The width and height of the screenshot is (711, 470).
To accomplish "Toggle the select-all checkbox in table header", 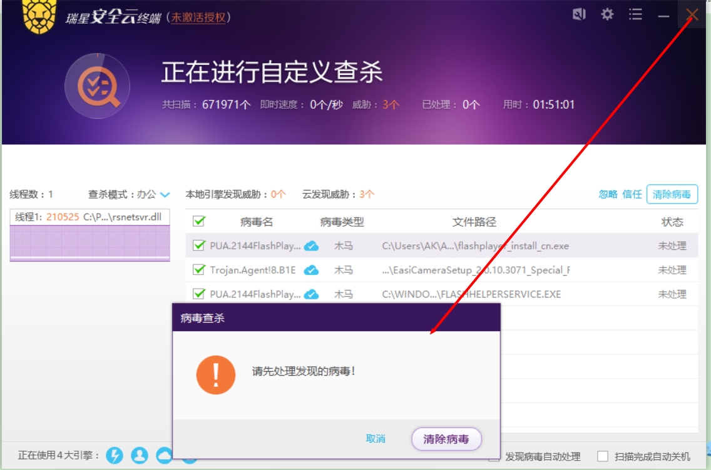I will tap(198, 221).
